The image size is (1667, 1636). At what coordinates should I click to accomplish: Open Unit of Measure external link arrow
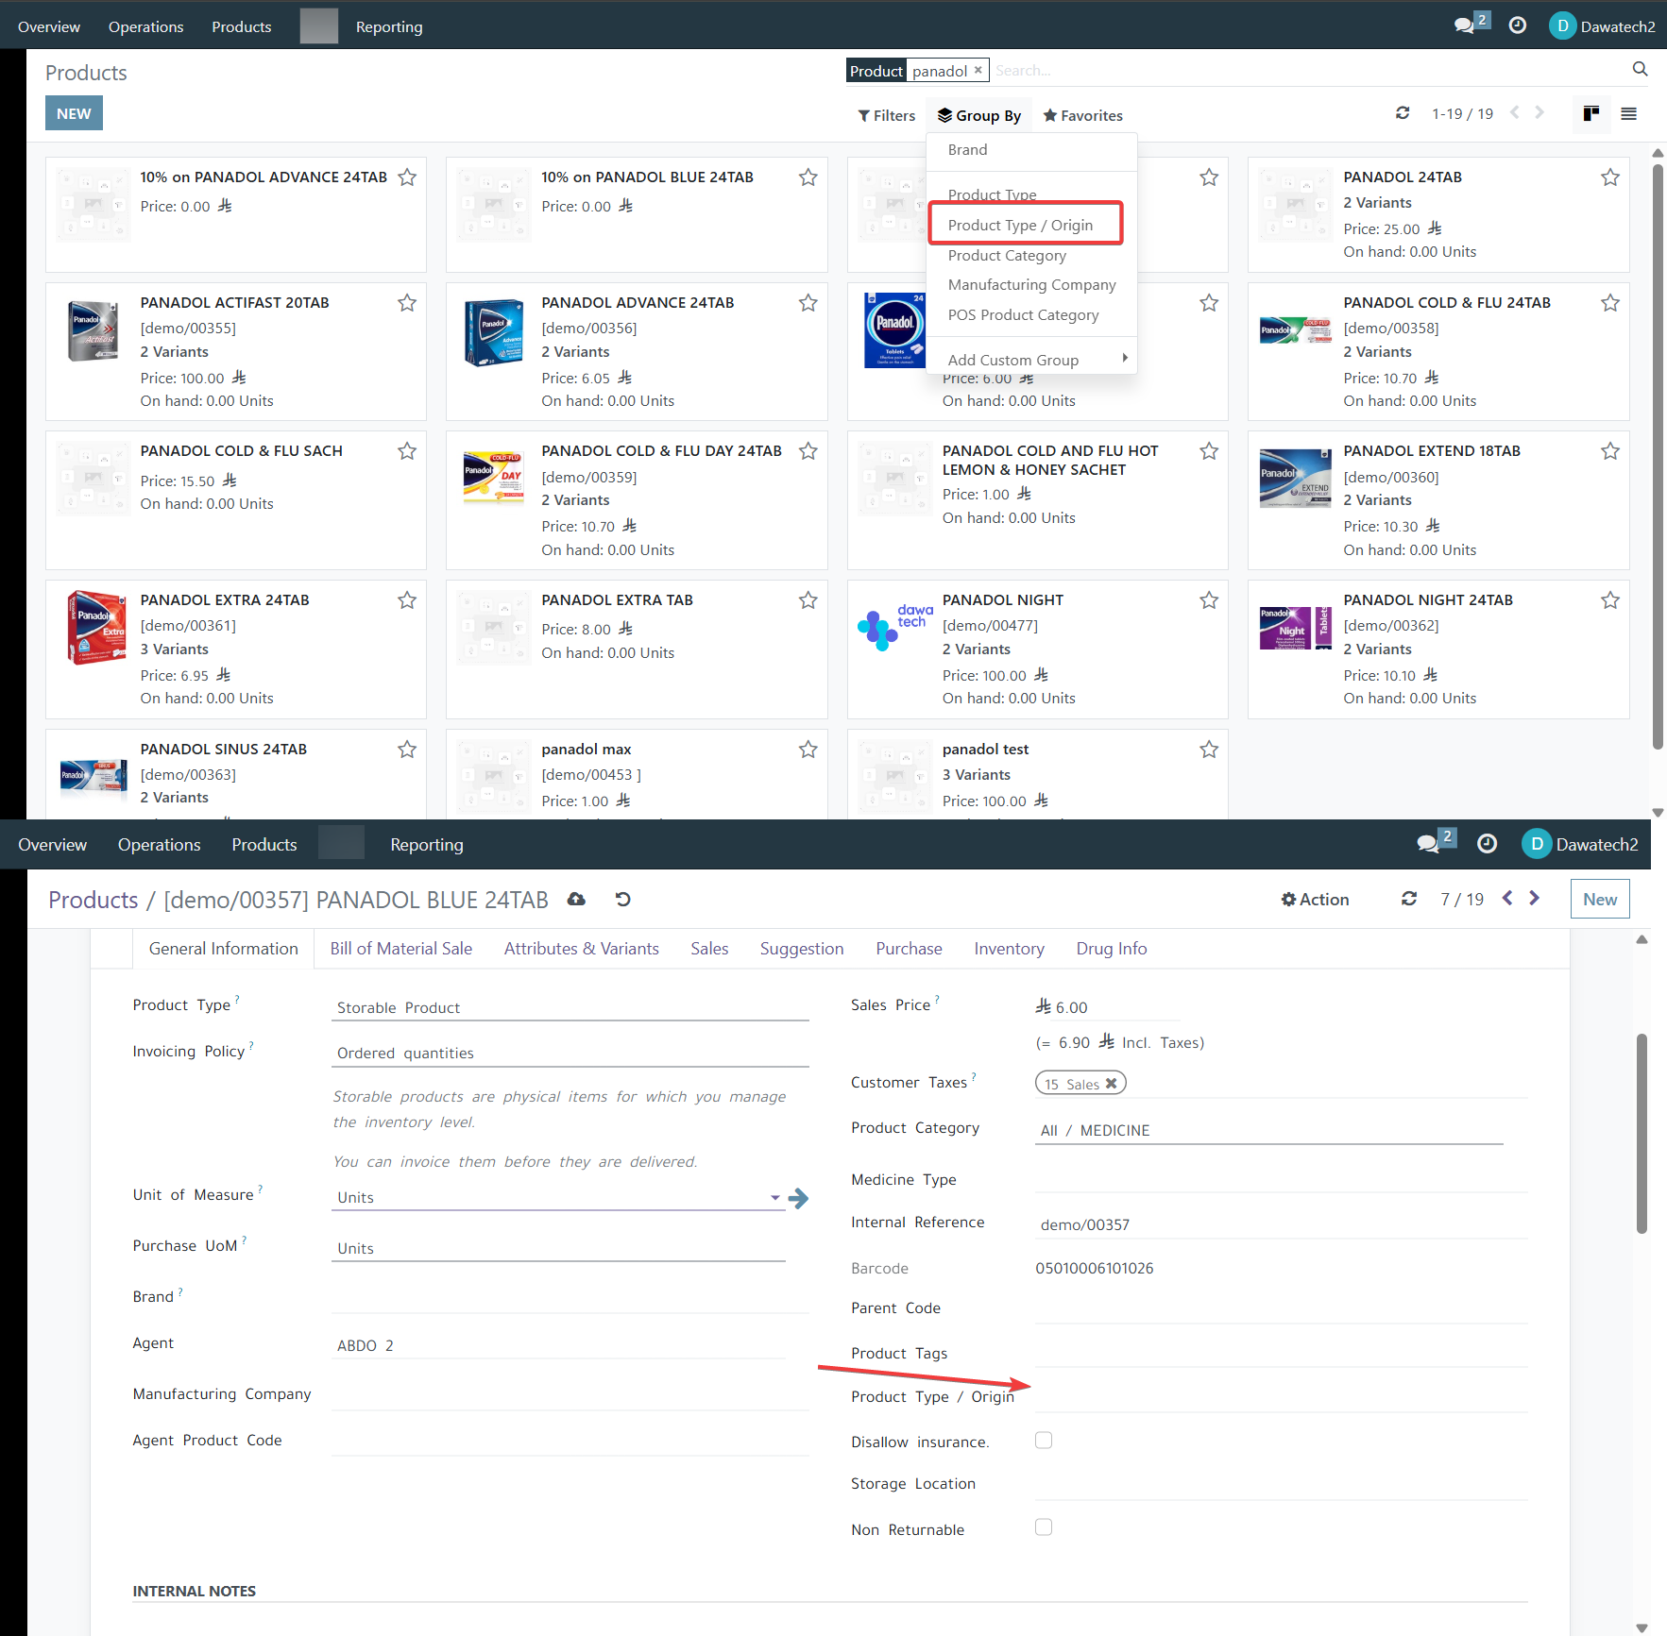[x=799, y=1198]
